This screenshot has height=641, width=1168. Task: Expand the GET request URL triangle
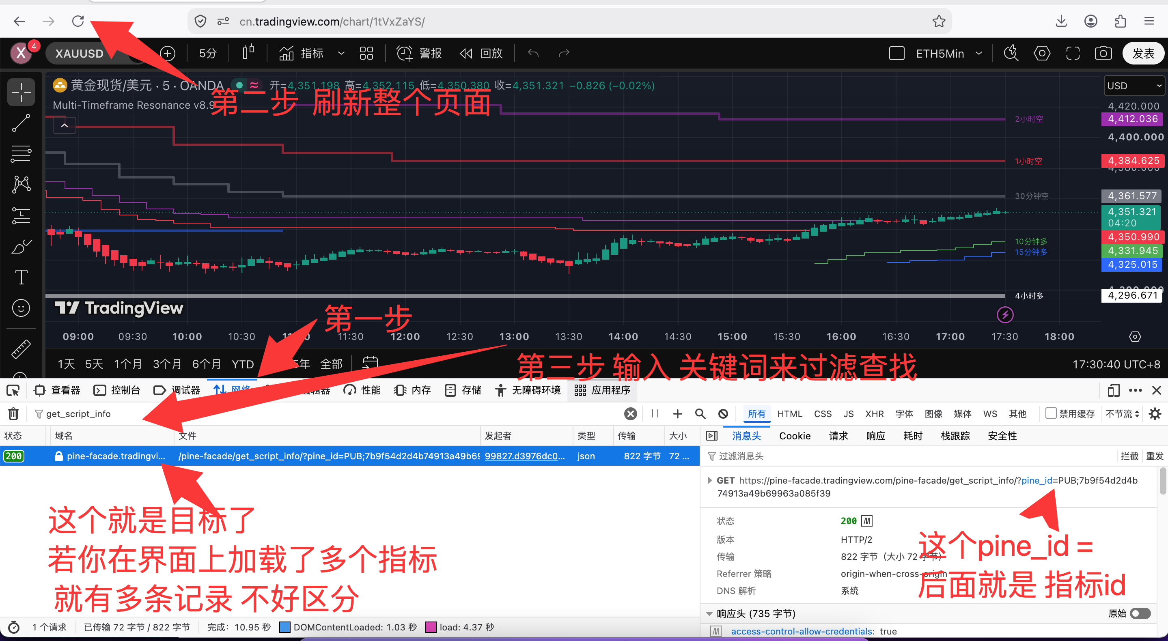tap(709, 480)
